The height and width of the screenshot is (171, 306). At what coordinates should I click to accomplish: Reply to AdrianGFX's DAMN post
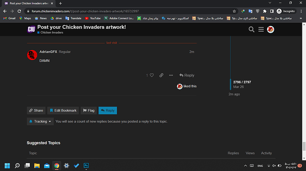click(x=187, y=75)
